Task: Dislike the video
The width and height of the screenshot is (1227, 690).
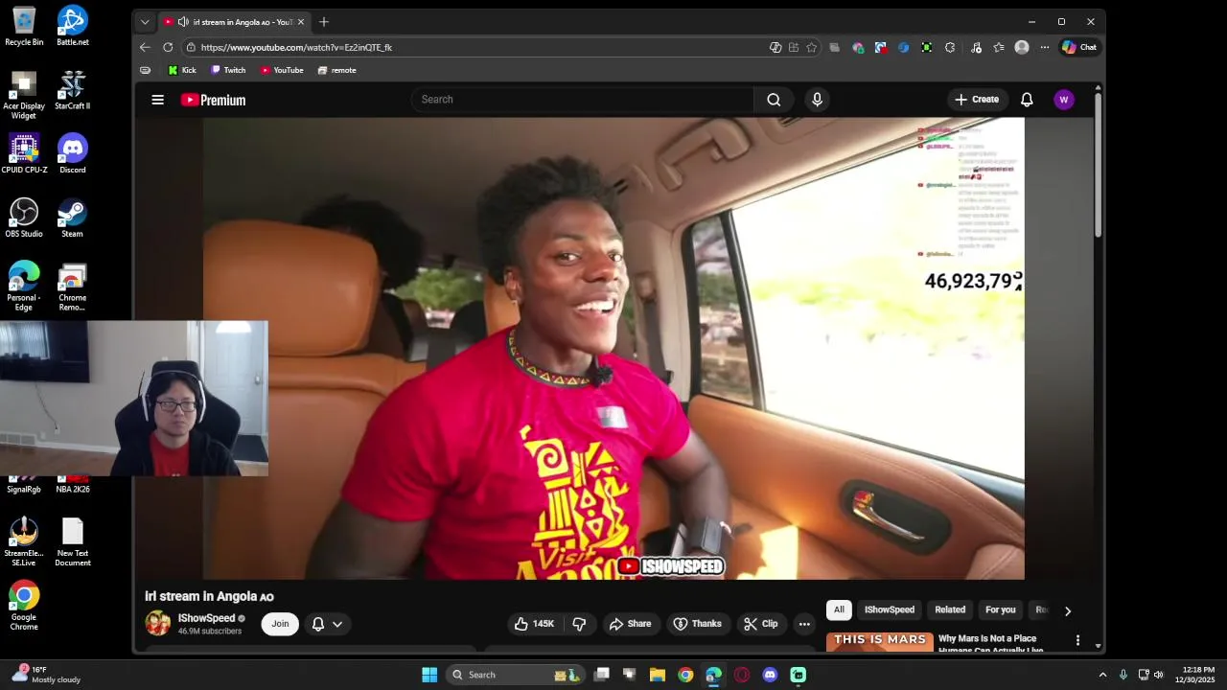Action: [x=579, y=624]
